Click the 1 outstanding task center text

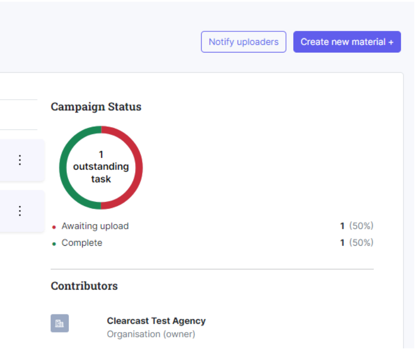click(101, 167)
